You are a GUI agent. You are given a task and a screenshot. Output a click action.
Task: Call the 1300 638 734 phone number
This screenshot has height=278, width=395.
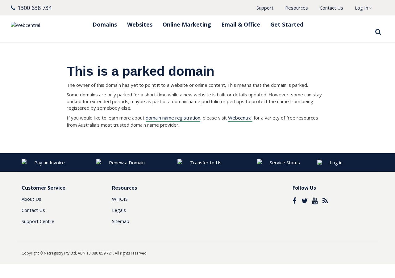35,8
